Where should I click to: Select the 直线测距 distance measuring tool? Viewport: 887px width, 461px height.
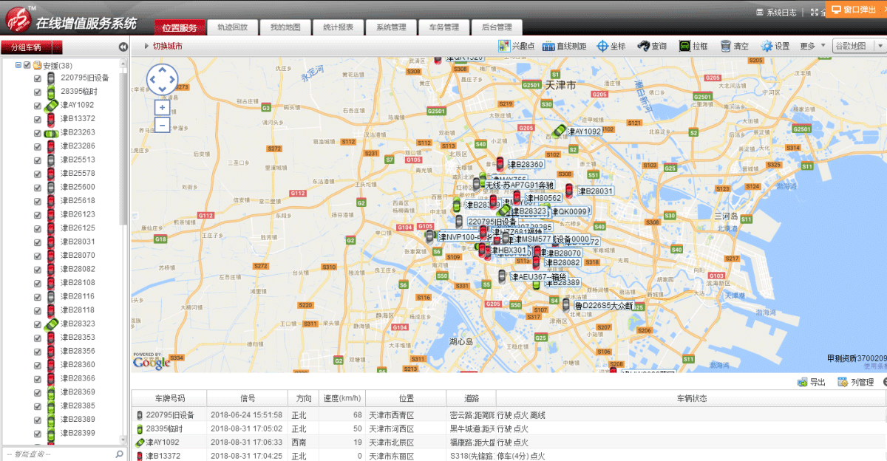pos(564,46)
